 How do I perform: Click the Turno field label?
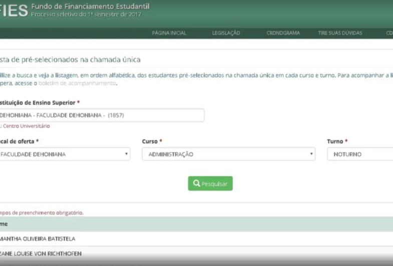pos(335,141)
